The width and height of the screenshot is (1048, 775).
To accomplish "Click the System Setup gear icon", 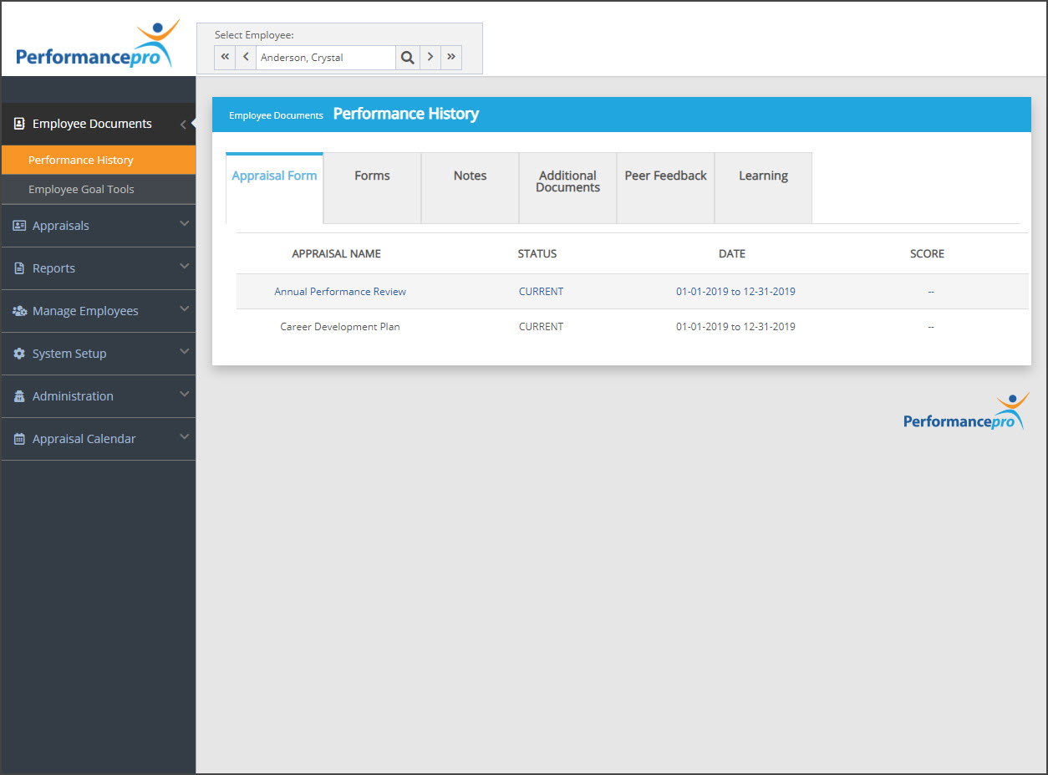I will tap(19, 354).
